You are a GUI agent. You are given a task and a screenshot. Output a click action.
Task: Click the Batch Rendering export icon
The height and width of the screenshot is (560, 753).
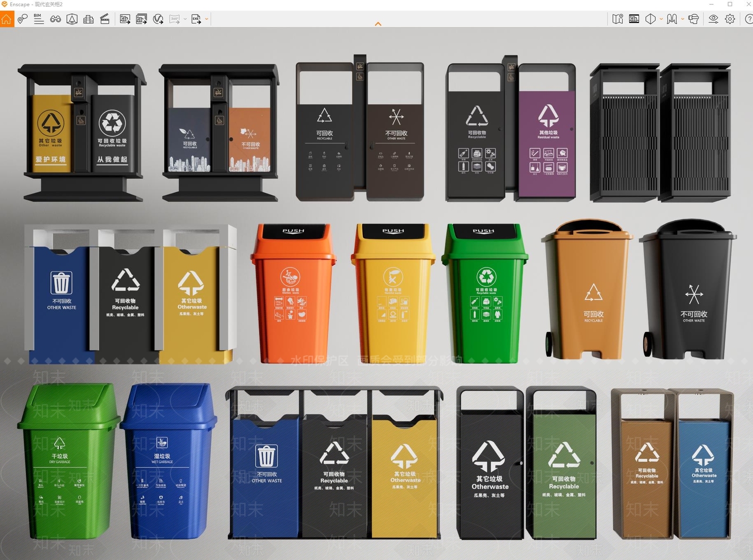141,19
